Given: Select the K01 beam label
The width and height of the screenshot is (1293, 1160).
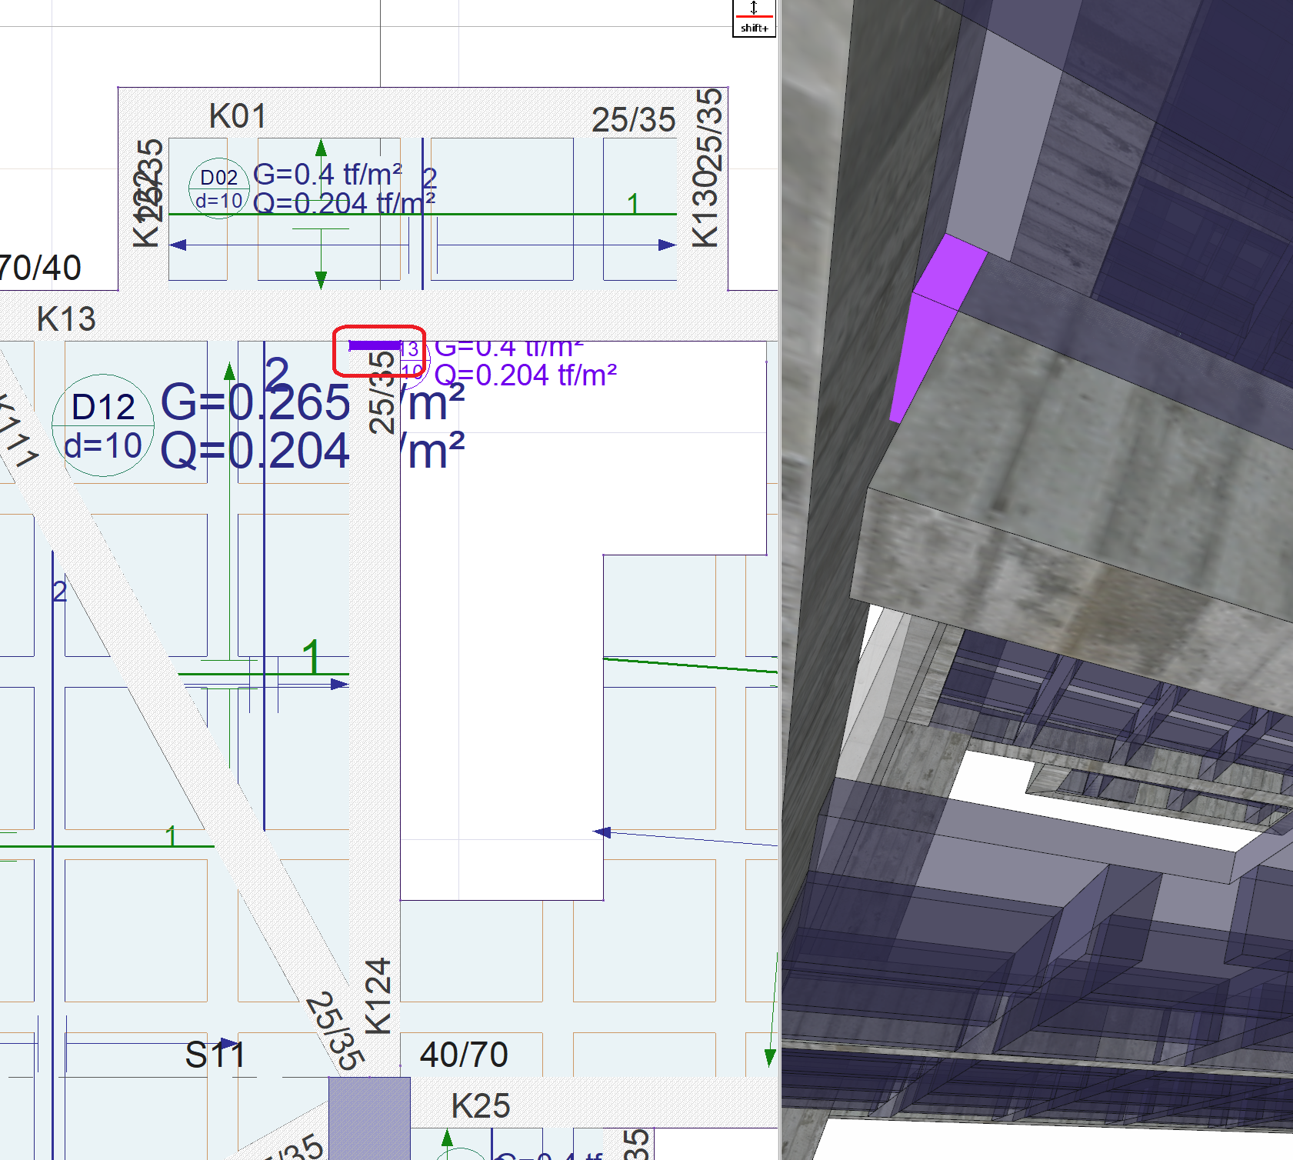Looking at the screenshot, I should pyautogui.click(x=238, y=117).
